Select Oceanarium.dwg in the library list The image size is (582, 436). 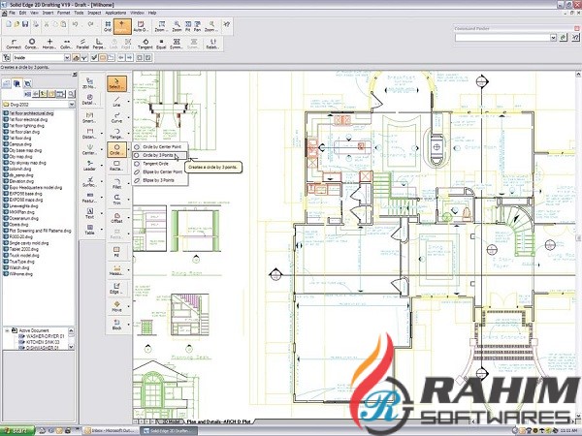coord(20,218)
